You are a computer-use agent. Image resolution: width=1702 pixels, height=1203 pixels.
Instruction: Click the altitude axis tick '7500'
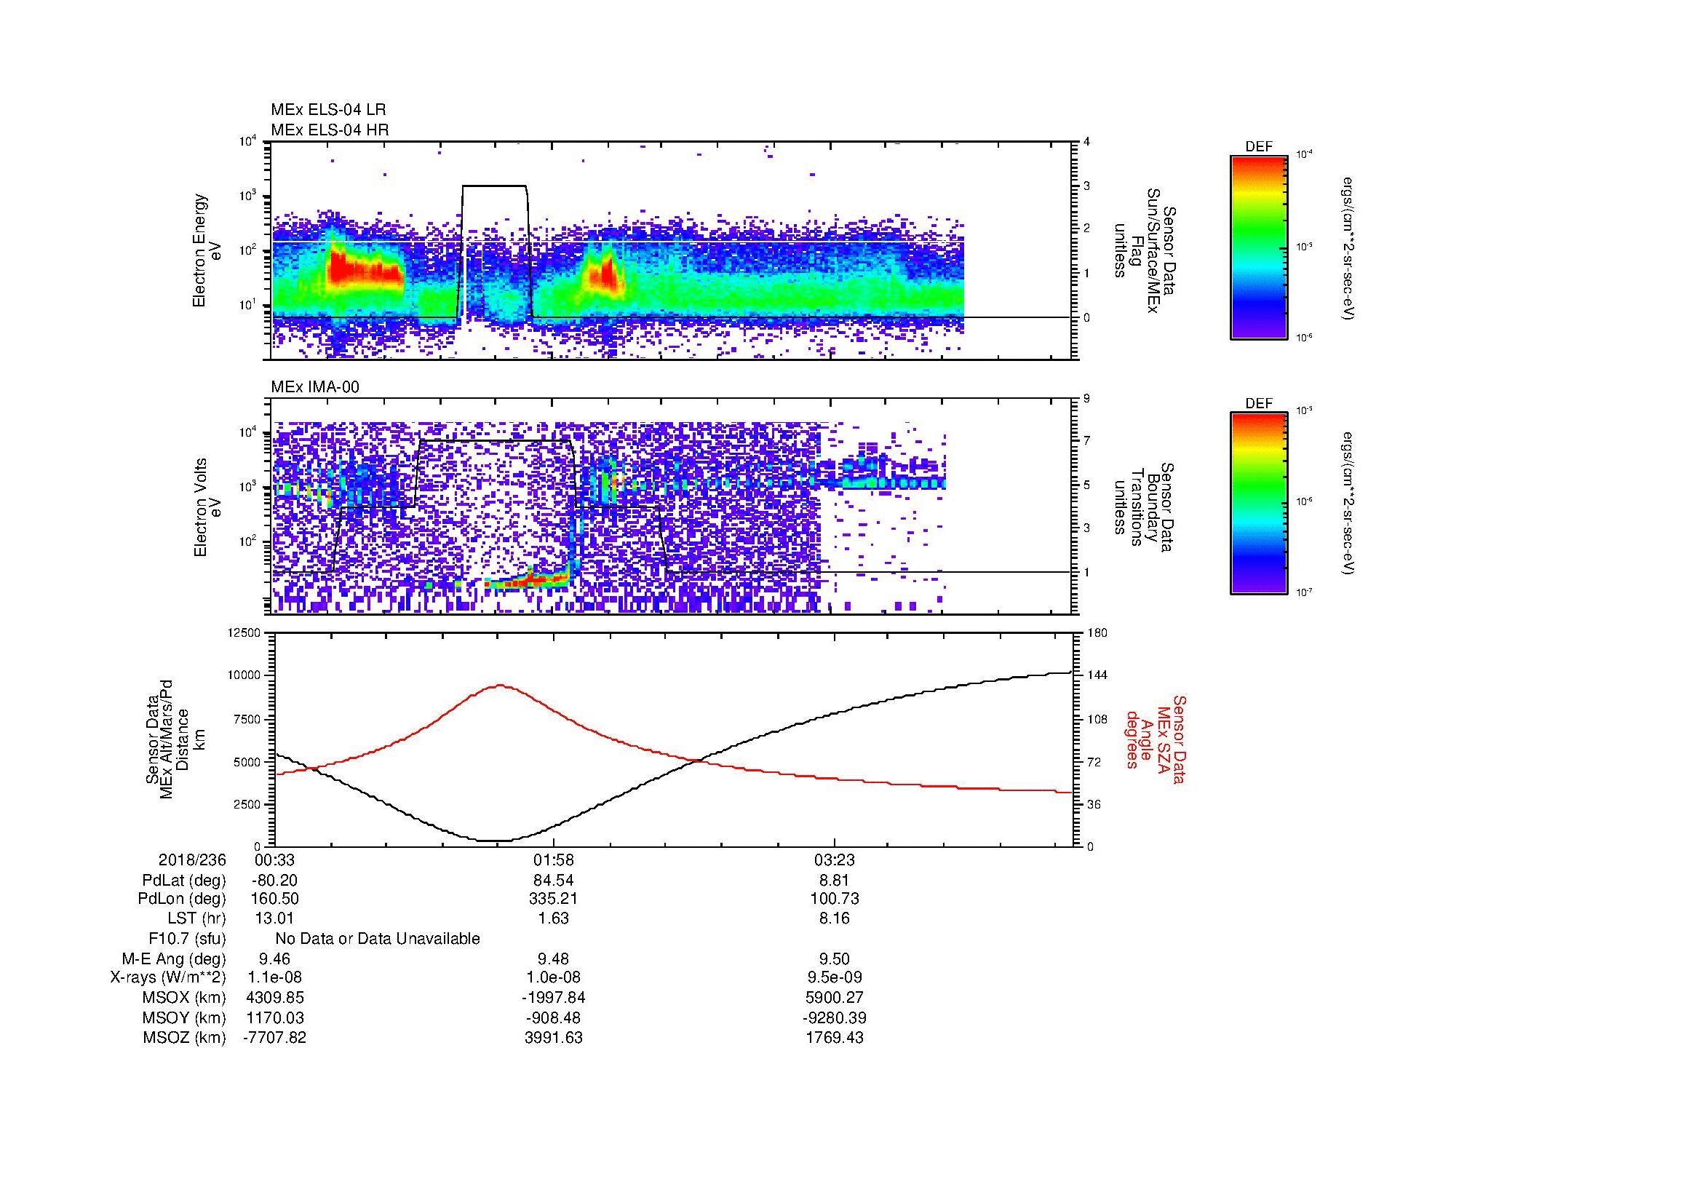[x=248, y=719]
